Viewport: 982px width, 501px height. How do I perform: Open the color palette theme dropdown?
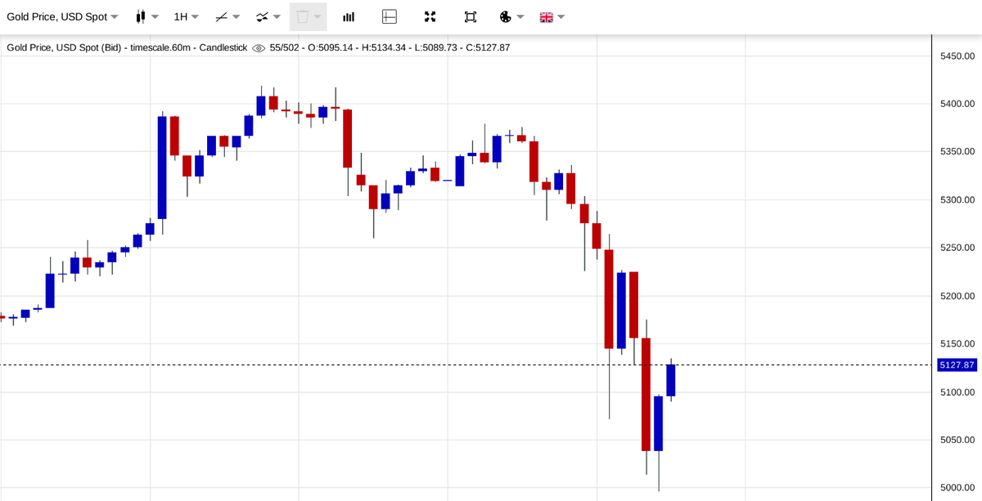(x=512, y=16)
